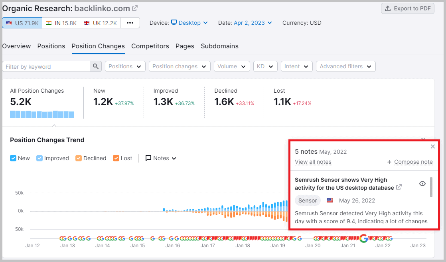Uncheck the New checkbox
446x262 pixels.
(13, 158)
